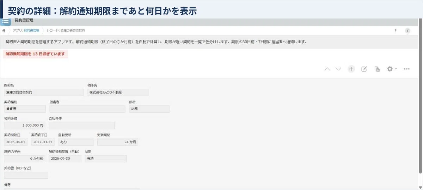Click the app description text about 契約期間
The image size is (423, 190).
156,42
